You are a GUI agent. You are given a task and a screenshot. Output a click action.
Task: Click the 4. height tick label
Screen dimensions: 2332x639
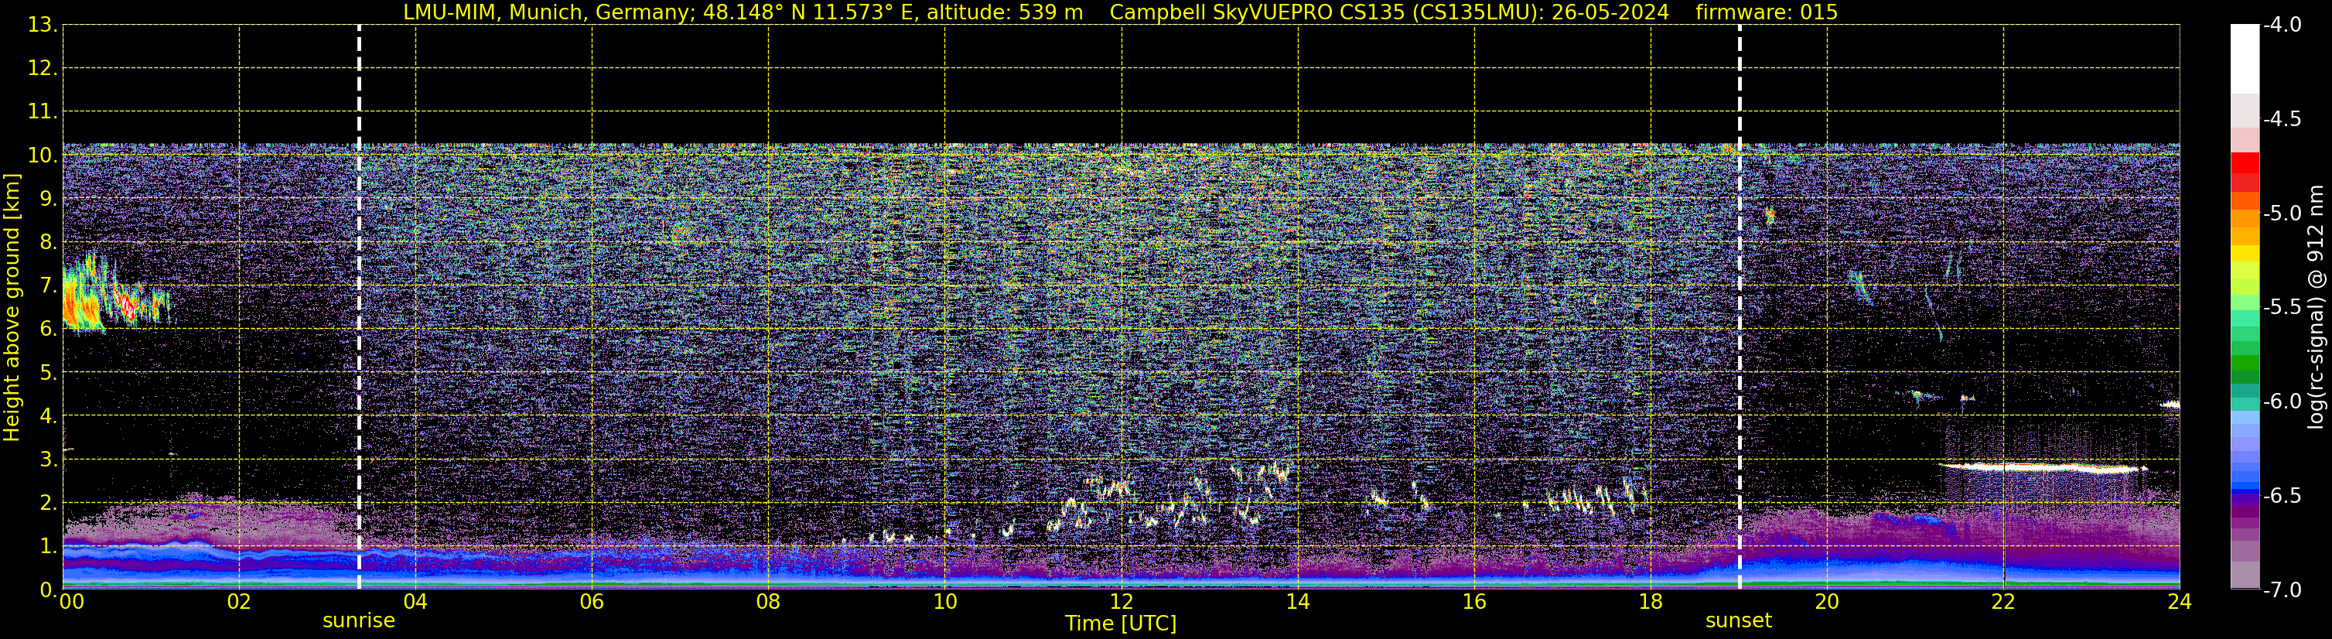[48, 416]
